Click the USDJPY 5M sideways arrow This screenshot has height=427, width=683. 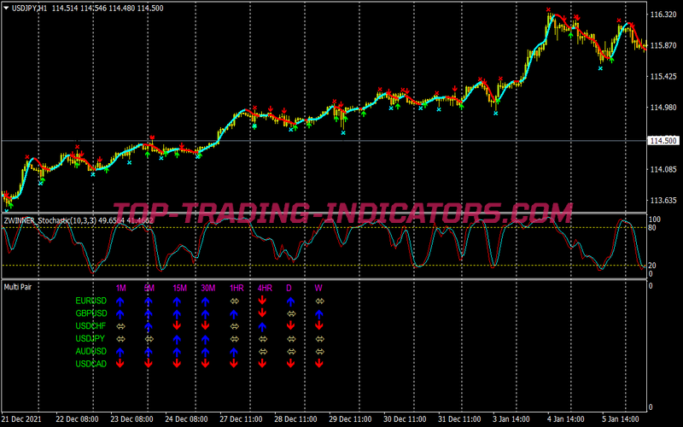click(149, 338)
